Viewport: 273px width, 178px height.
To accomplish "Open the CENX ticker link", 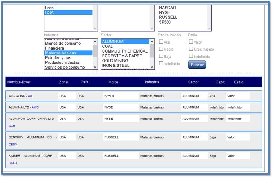I will click(13, 144).
